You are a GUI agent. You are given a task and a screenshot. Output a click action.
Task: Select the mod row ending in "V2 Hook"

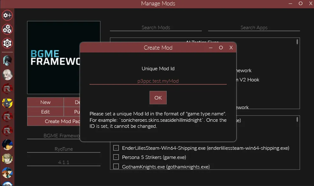pyautogui.click(x=248, y=80)
